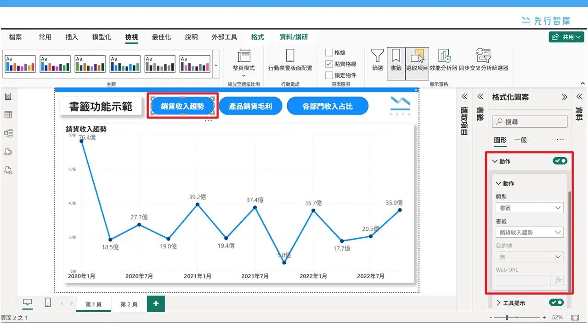This screenshot has width=588, height=331.
Task: Add a new page with the plus button
Action: [x=156, y=303]
